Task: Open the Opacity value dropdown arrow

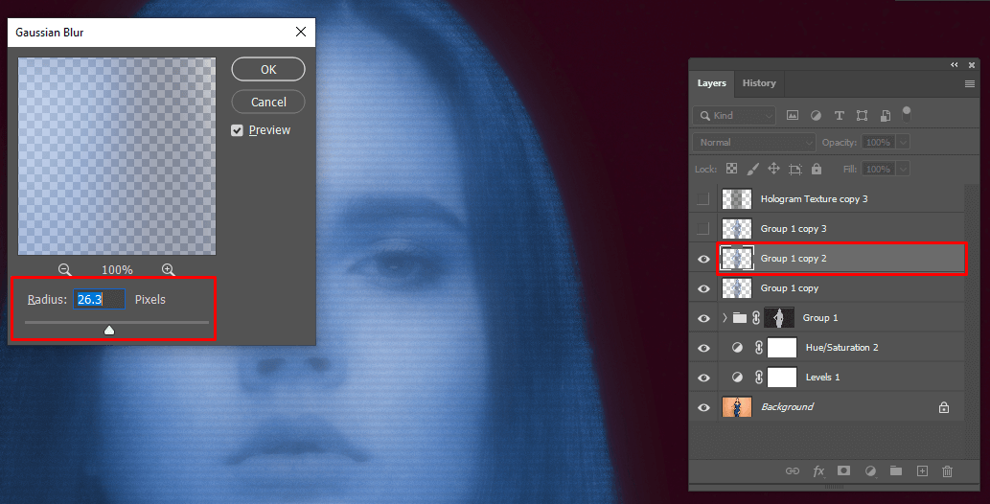Action: (x=903, y=143)
